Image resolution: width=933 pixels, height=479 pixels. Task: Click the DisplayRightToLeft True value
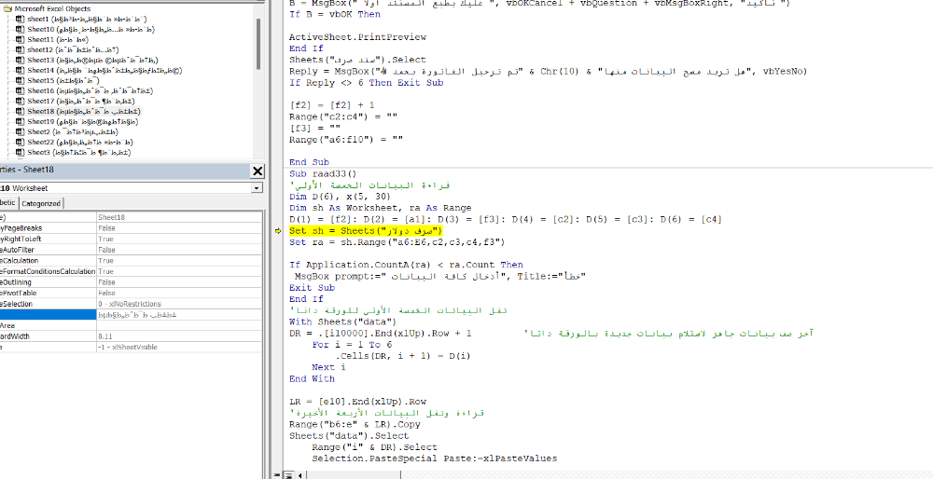coord(106,239)
